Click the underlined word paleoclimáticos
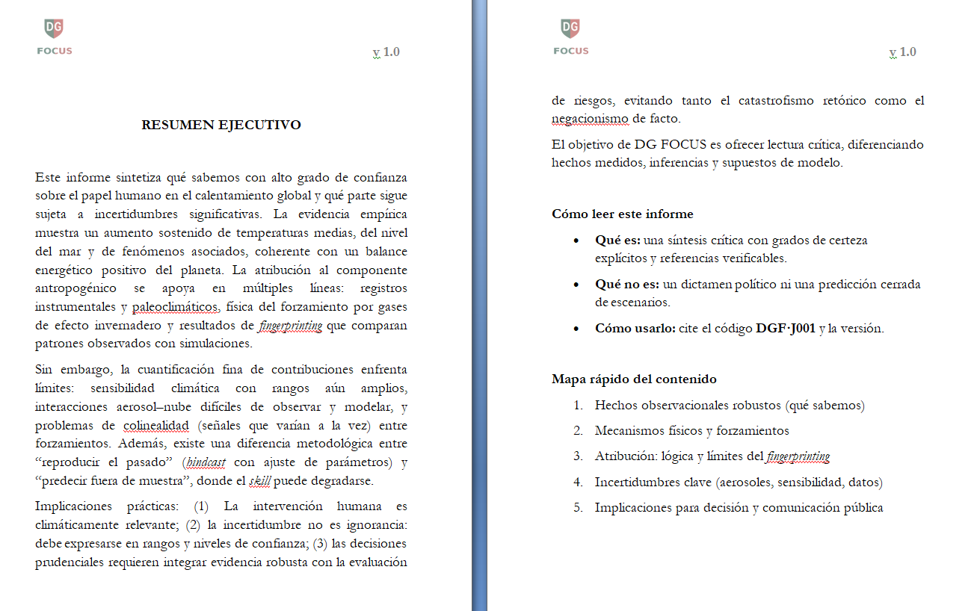The height and width of the screenshot is (611, 974). 176,307
